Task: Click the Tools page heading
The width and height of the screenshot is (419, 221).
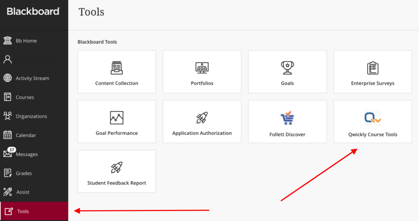Action: coord(91,12)
